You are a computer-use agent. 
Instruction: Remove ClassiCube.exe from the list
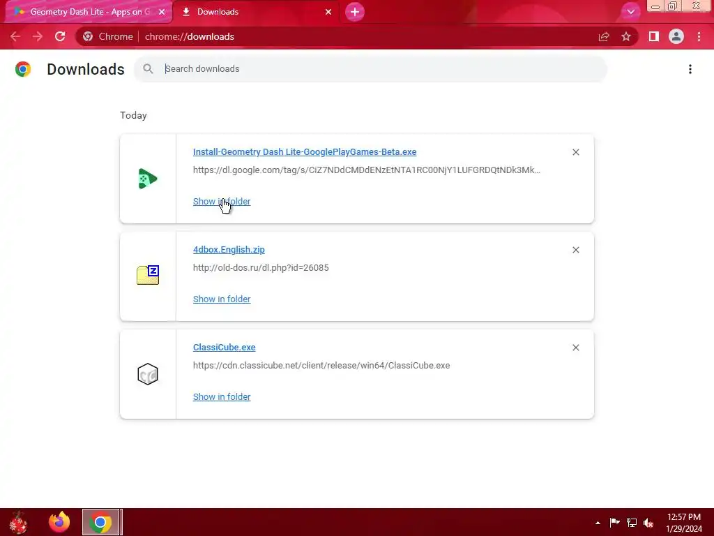click(576, 348)
